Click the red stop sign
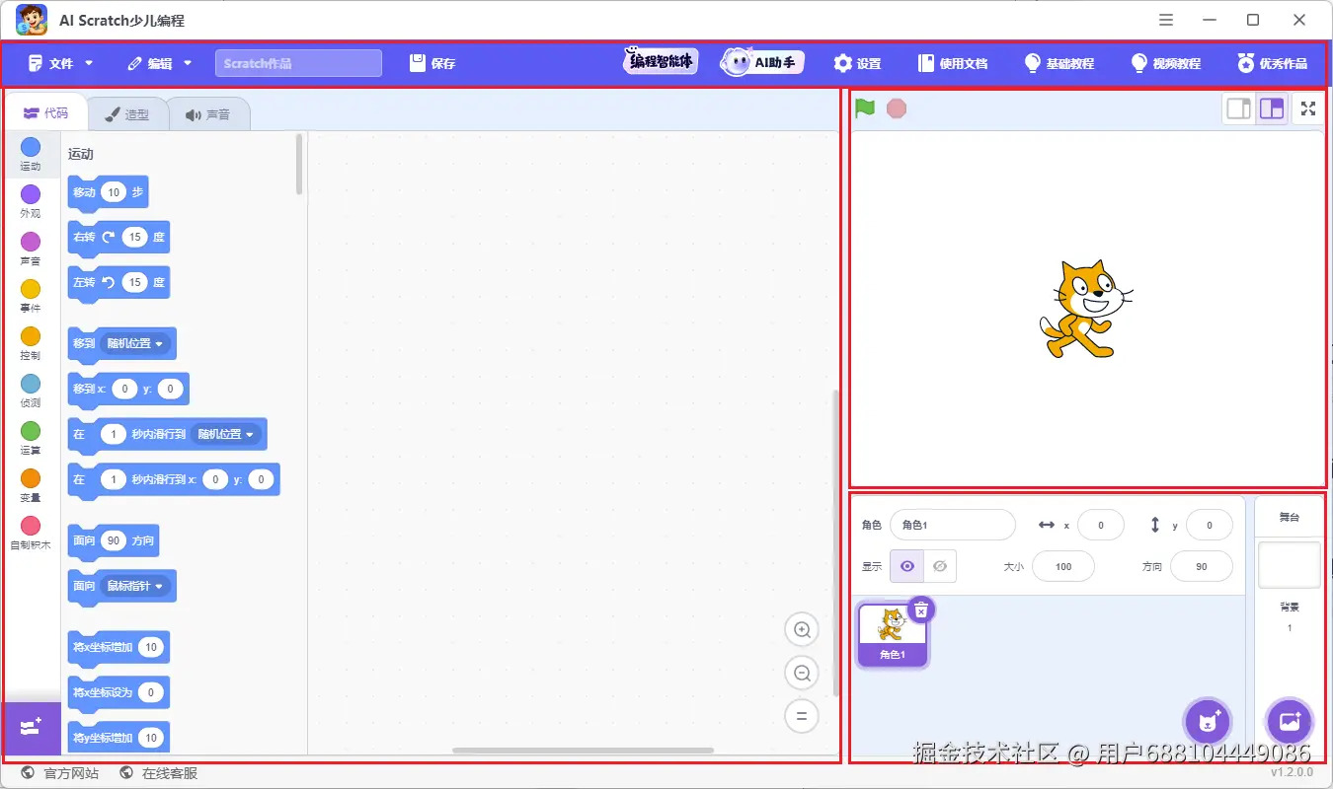The width and height of the screenshot is (1333, 789). (896, 108)
